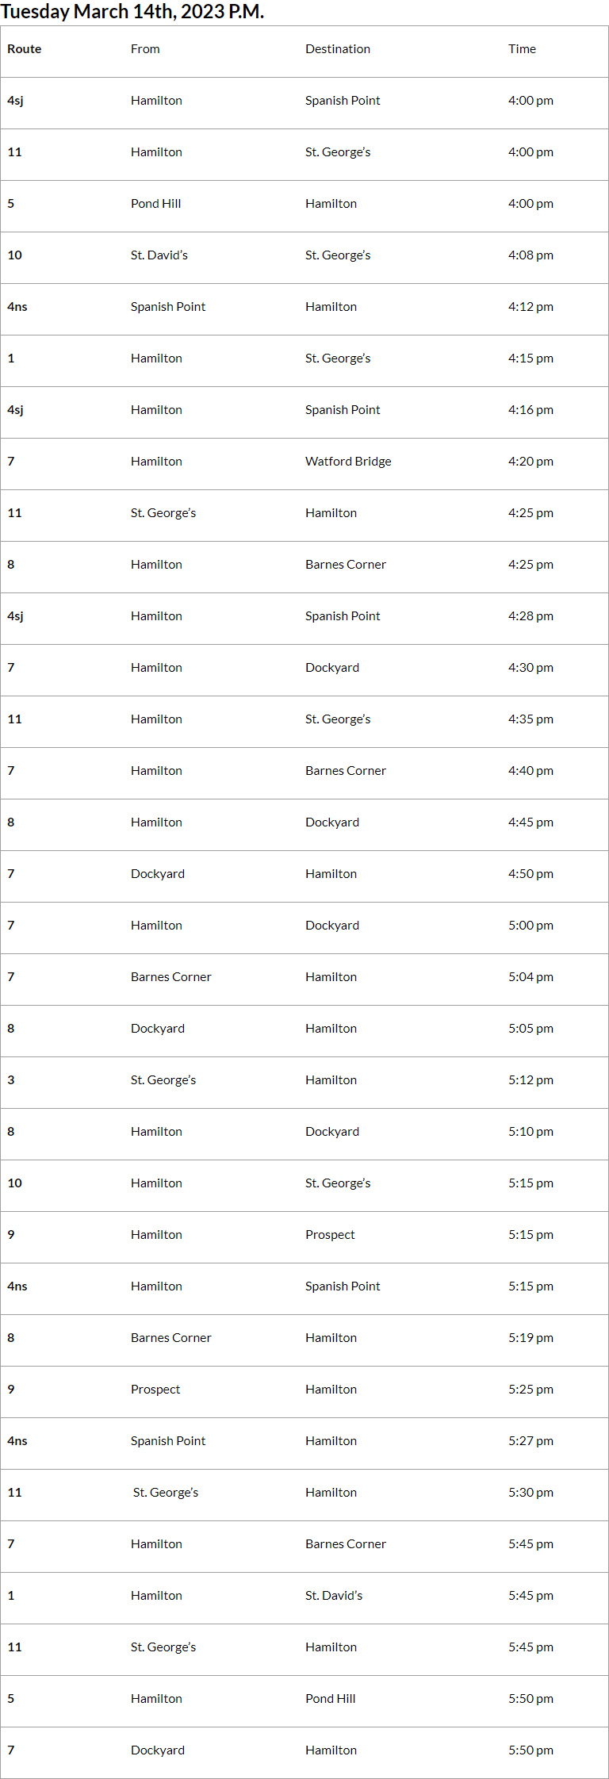The width and height of the screenshot is (609, 1779).
Task: Click the 5:04 pm time cell
Action: (530, 977)
